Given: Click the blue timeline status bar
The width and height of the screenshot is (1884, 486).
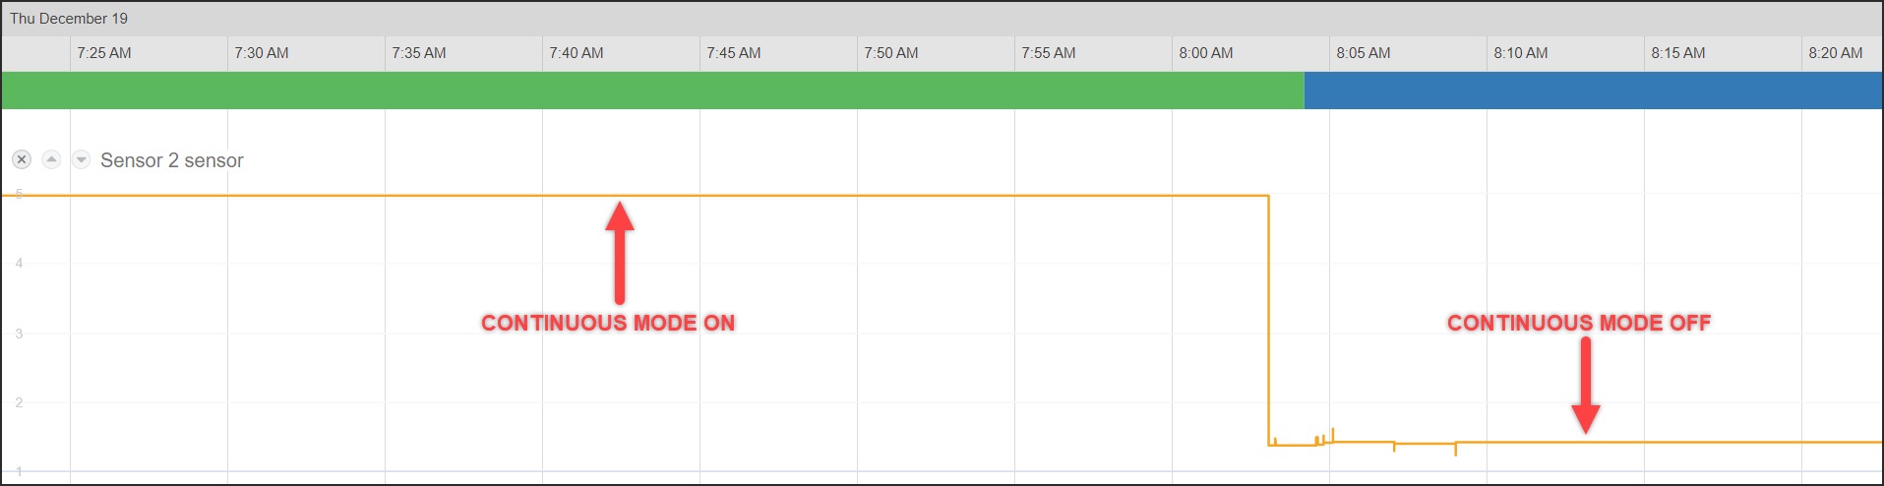Looking at the screenshot, I should point(1594,91).
